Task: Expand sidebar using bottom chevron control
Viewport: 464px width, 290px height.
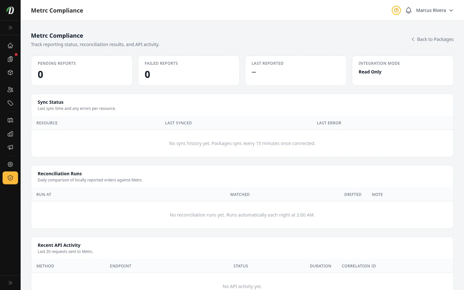Action: click(x=10, y=283)
